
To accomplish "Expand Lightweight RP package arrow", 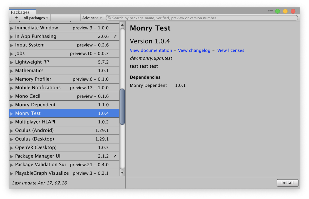I will coord(11,62).
